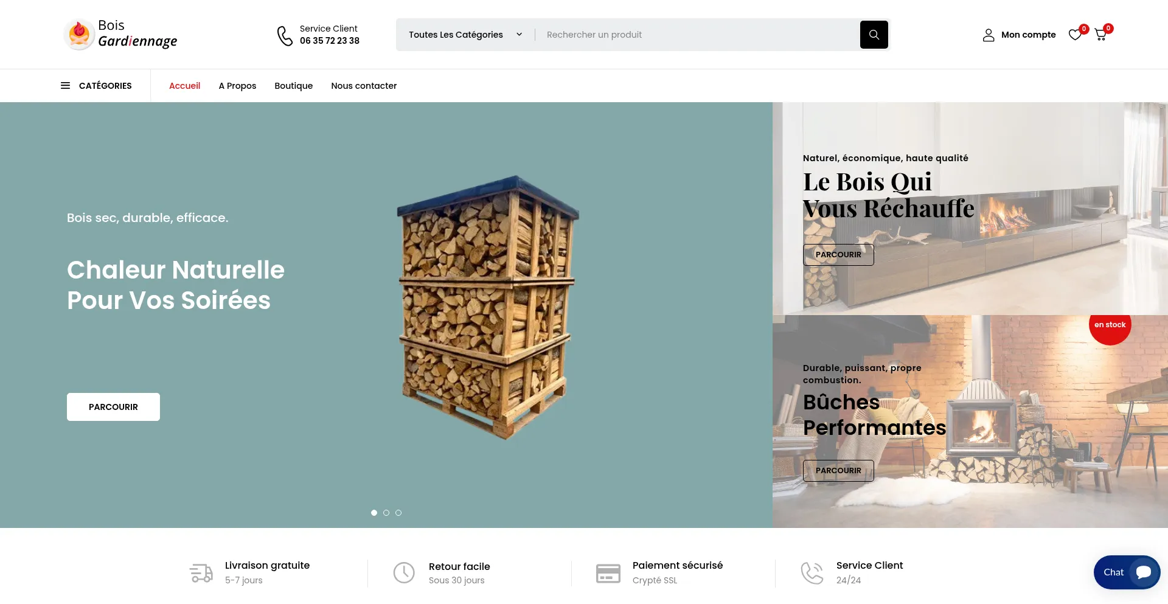Click the chat bubble icon
This screenshot has width=1168, height=604.
point(1144,572)
